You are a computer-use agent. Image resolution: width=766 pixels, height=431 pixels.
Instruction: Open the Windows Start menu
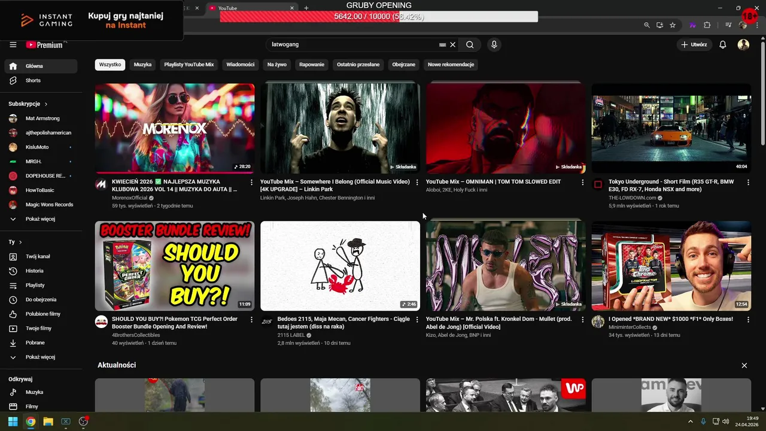[13, 421]
